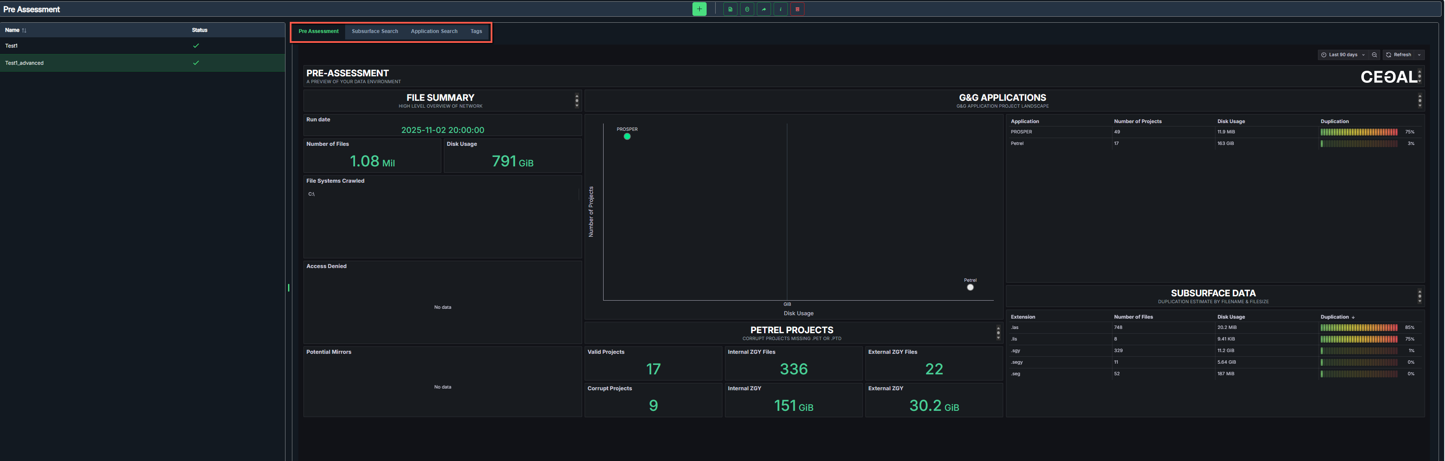Click the green plus add button

(699, 9)
